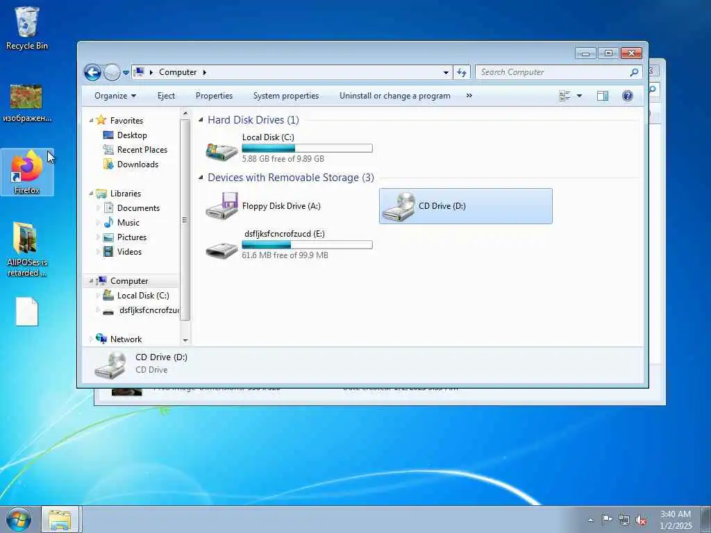711x533 pixels.
Task: Collapse Devices with Removable Storage group
Action: 201,177
